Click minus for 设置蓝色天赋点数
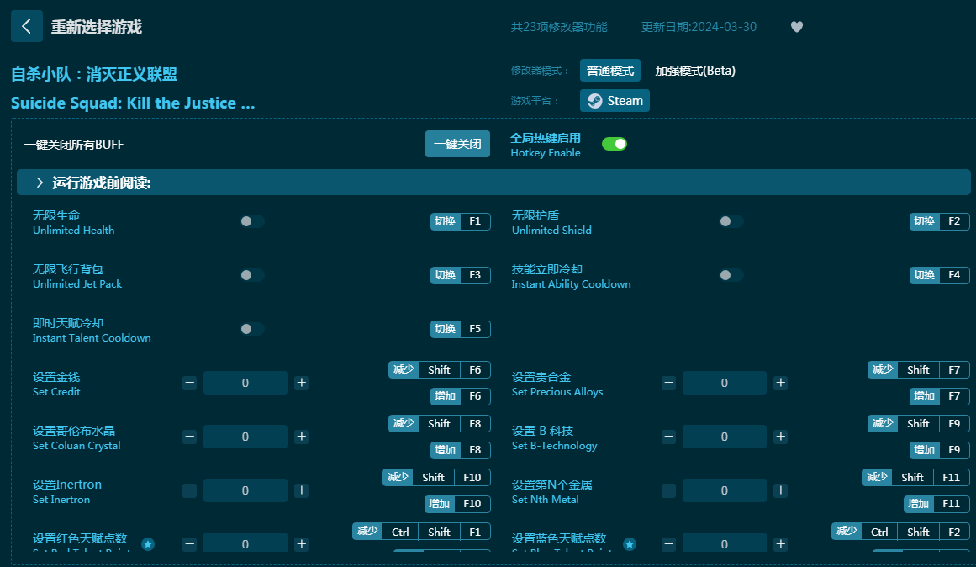The width and height of the screenshot is (976, 567). pos(669,544)
